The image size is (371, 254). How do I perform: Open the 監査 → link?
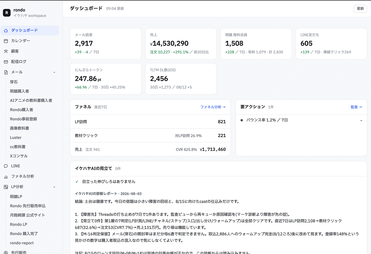pos(356,107)
